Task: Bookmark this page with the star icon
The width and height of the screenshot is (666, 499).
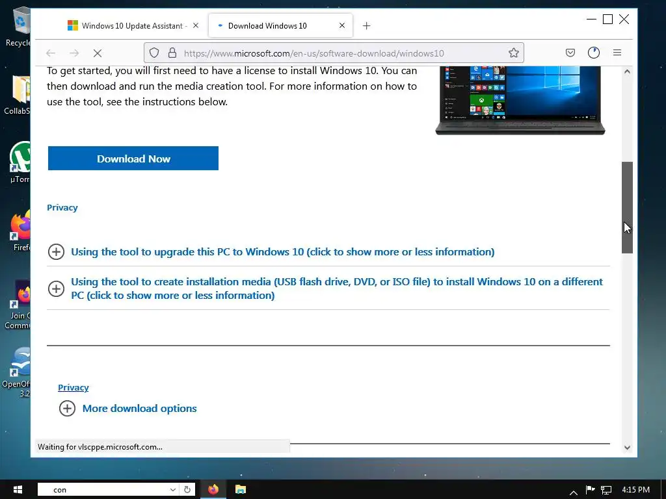Action: pos(514,53)
